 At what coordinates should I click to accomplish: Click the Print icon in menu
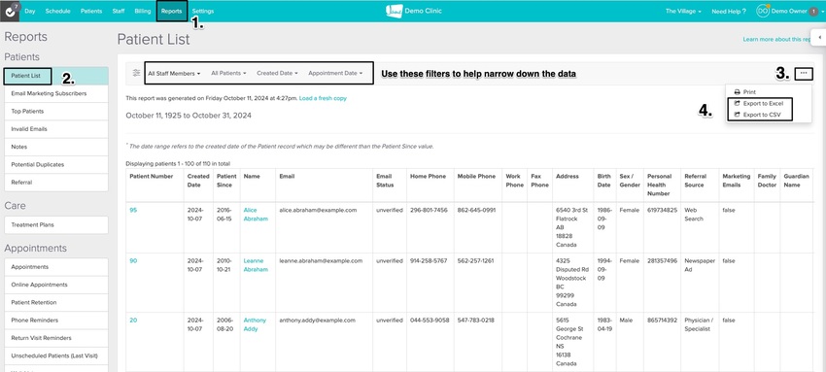[x=737, y=92]
